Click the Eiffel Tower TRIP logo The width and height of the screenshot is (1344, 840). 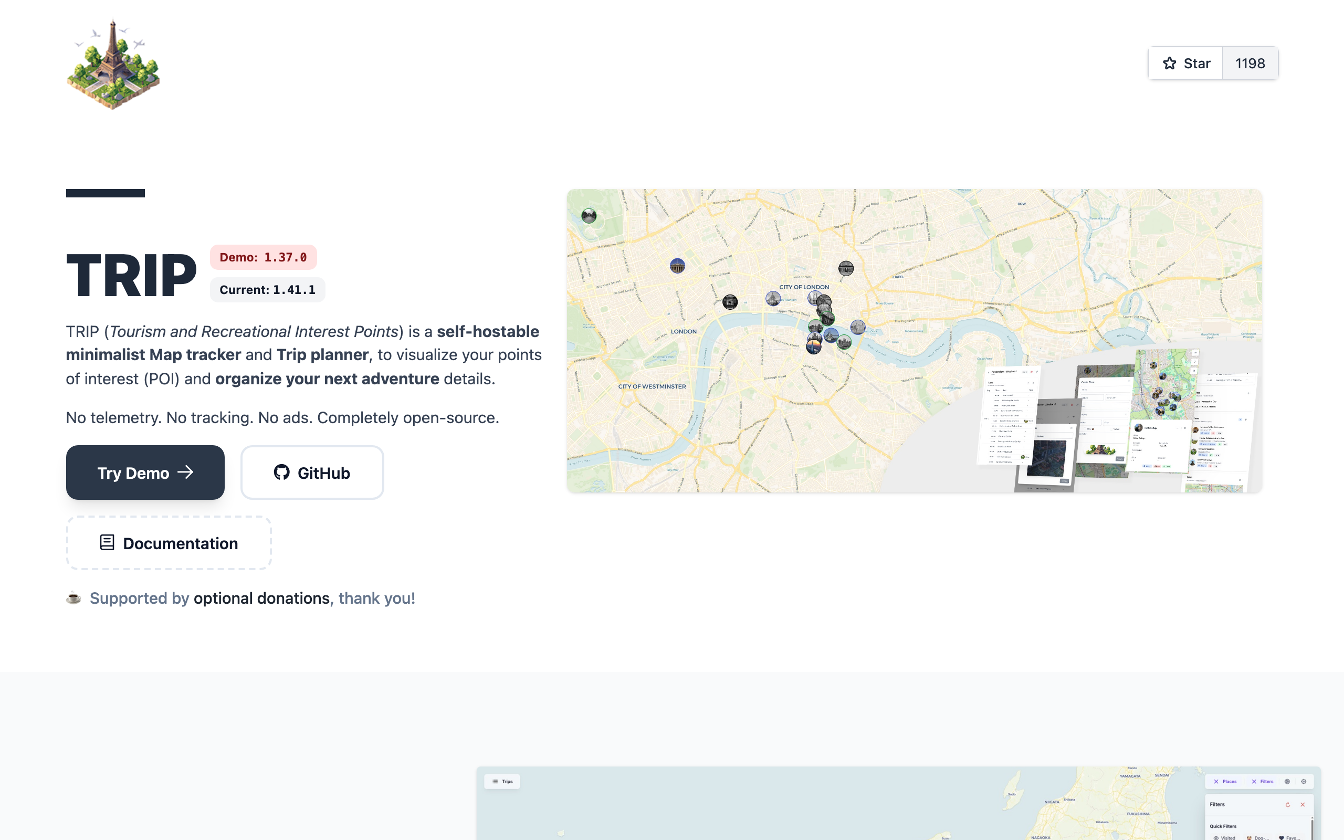tap(113, 64)
